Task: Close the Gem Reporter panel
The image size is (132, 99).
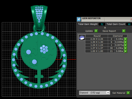Action: [131, 19]
